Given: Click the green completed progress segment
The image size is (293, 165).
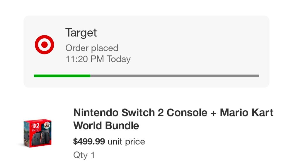Looking at the screenshot, I should coord(62,76).
